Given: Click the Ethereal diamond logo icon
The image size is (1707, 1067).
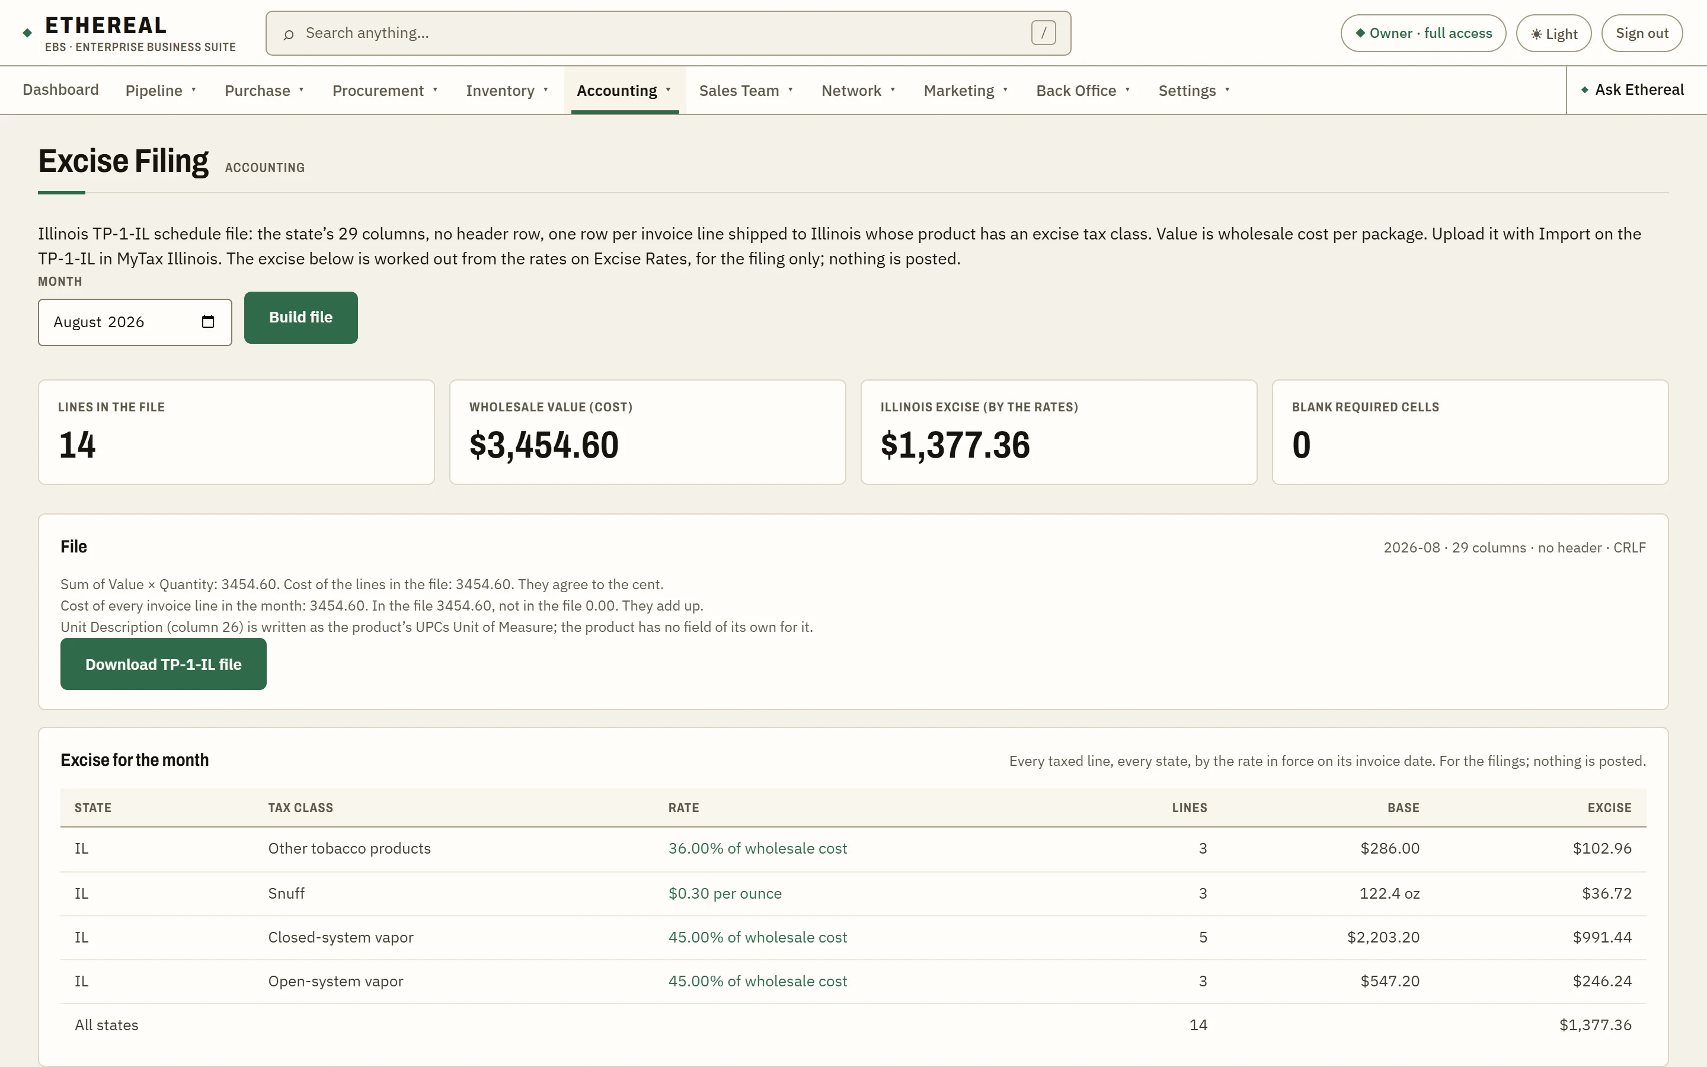Looking at the screenshot, I should (27, 33).
